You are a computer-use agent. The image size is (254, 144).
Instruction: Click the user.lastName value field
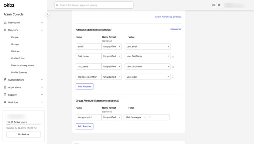(145, 67)
